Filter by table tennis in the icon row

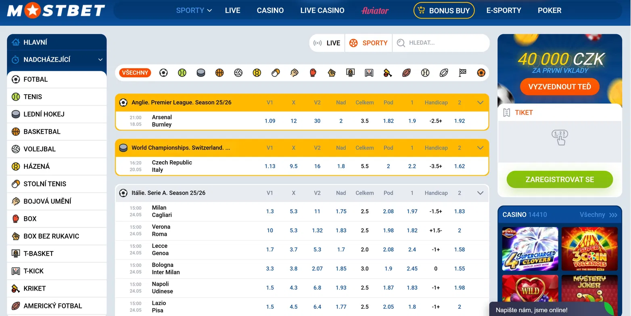point(276,73)
